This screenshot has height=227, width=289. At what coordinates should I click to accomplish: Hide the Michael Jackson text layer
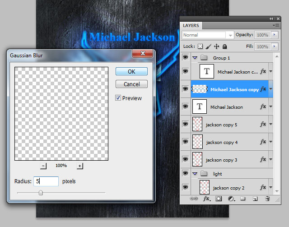pyautogui.click(x=185, y=107)
